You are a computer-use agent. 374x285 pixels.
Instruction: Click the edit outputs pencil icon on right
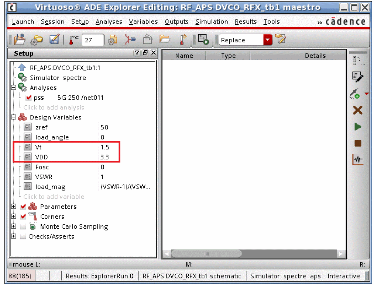pos(357,77)
